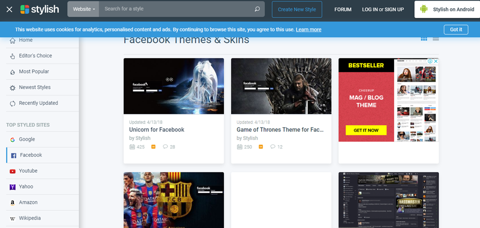The image size is (480, 228).
Task: Click the Editor's Choice hand icon
Action: (12, 56)
